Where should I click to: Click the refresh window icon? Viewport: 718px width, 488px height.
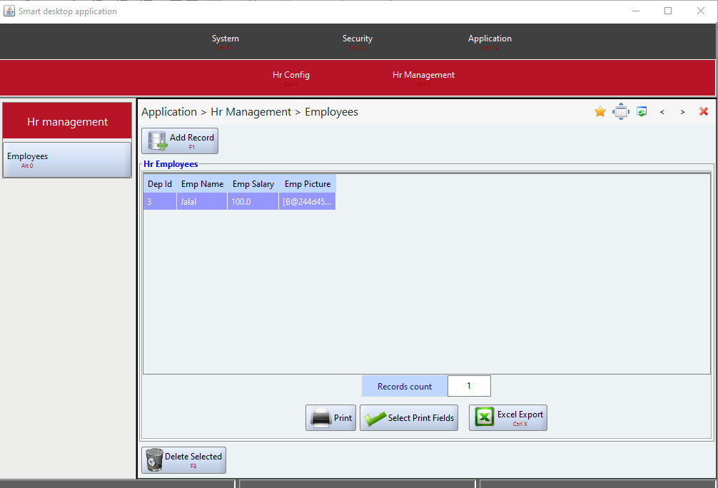click(x=642, y=112)
